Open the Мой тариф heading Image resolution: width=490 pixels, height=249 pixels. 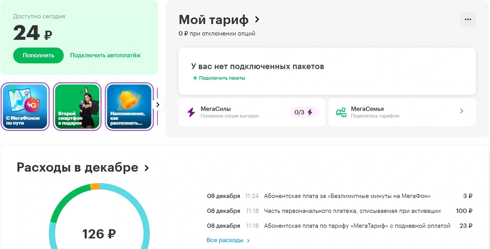(214, 20)
